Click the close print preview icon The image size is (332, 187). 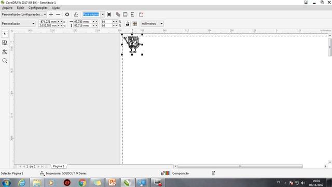[x=141, y=15]
